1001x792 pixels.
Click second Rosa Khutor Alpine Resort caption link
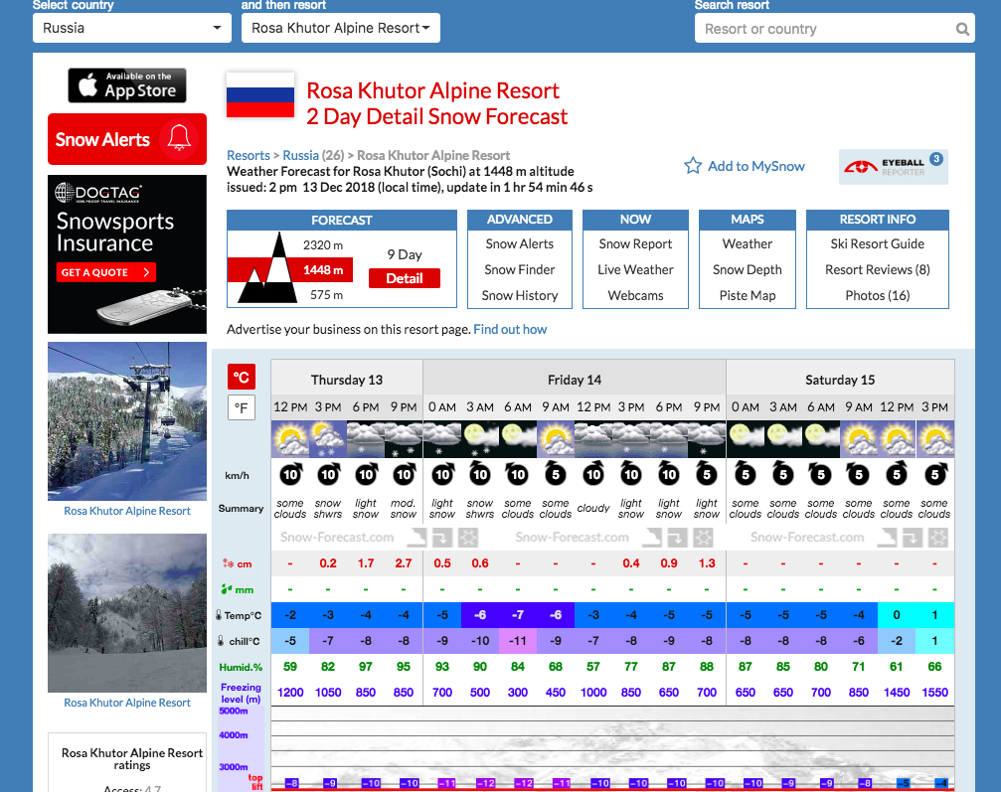click(x=127, y=703)
